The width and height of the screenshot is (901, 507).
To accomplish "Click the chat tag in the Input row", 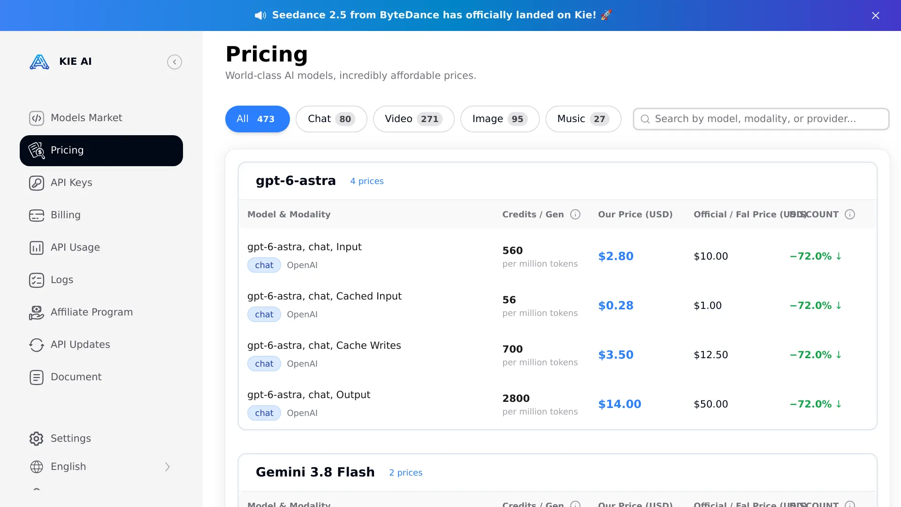I will 264,265.
